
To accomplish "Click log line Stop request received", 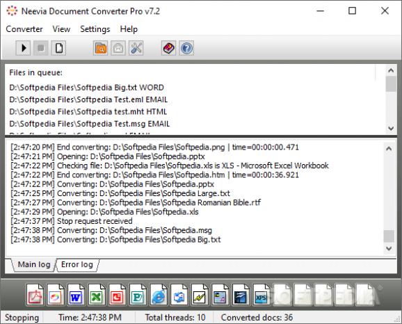I will coord(72,221).
